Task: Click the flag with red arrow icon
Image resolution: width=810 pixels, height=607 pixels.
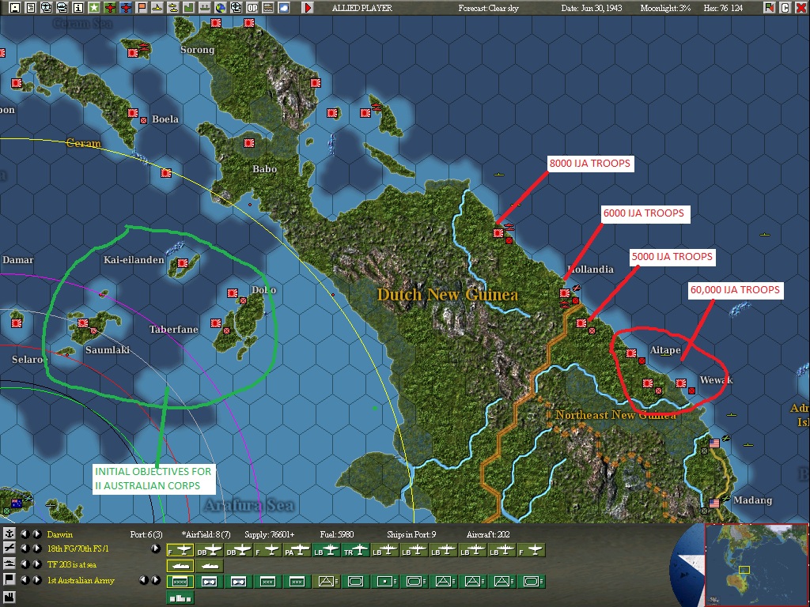Action: pyautogui.click(x=769, y=7)
